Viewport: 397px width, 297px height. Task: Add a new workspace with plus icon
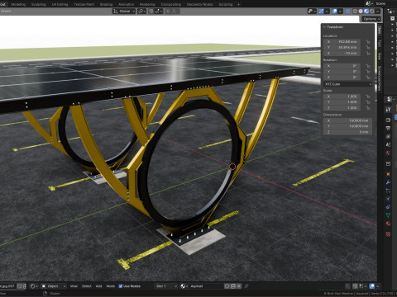238,4
